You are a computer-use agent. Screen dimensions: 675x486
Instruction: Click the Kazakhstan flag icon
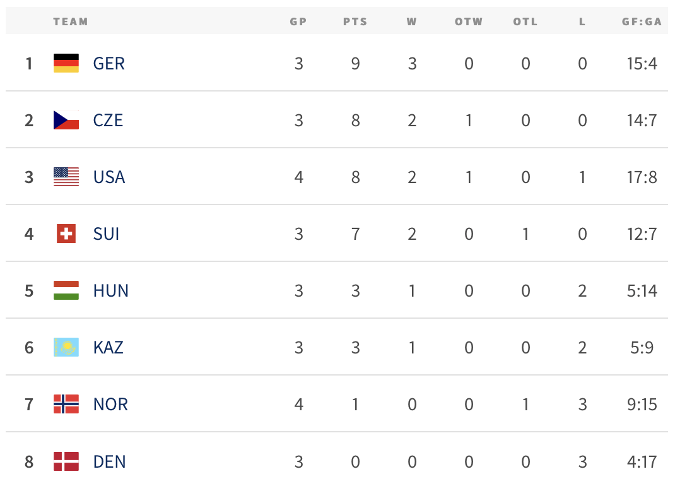tap(66, 347)
